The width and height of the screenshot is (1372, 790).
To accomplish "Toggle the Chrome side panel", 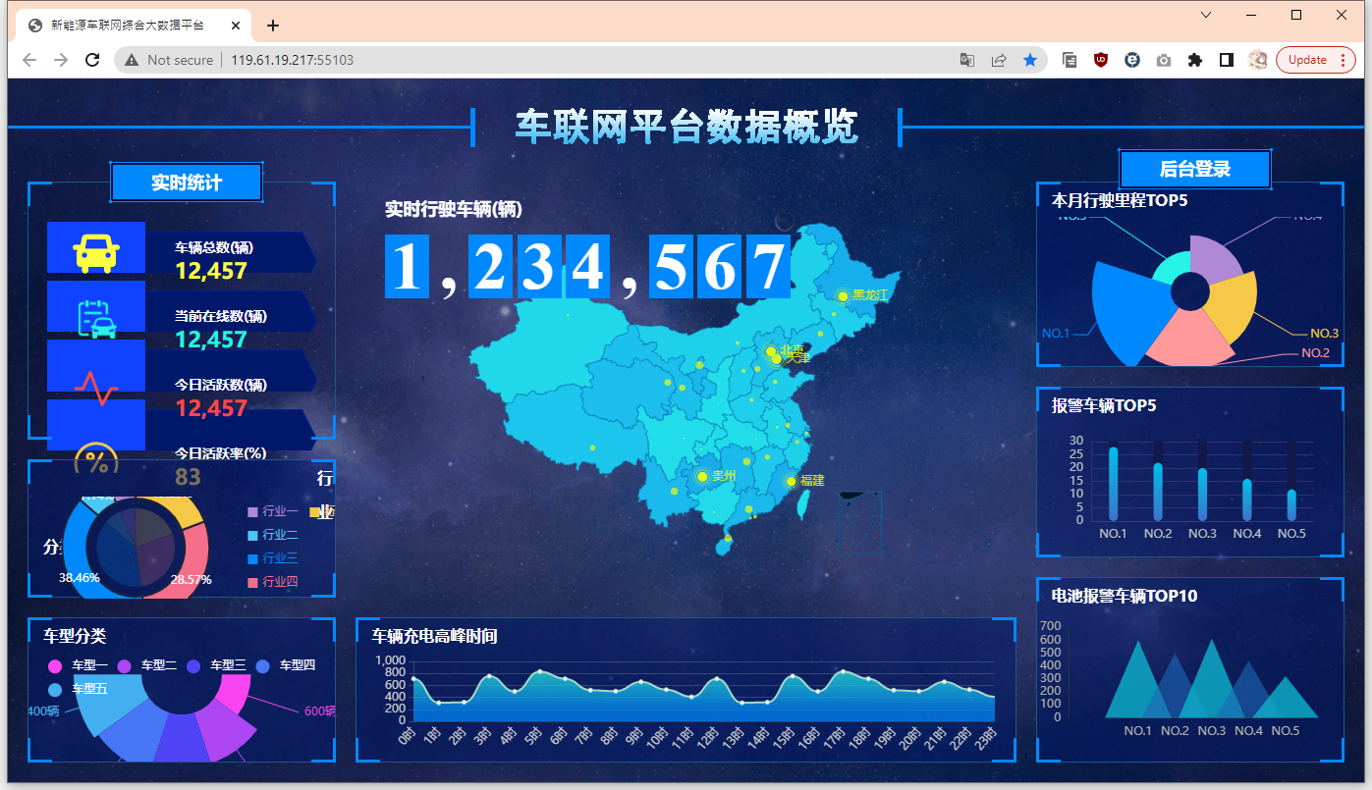I will tap(1226, 60).
